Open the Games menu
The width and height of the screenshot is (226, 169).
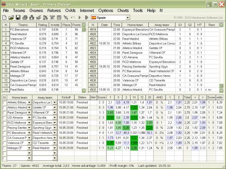point(36,10)
